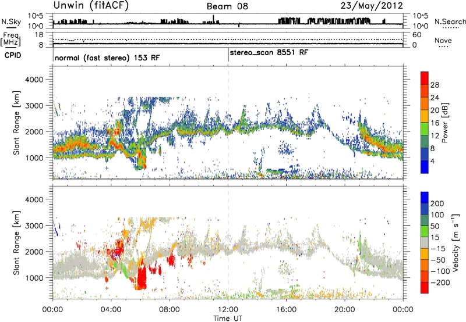Viewport: 466px width, 322px height.
Task: Click the title "Unwin (fitACF)"
Action: tap(91, 5)
